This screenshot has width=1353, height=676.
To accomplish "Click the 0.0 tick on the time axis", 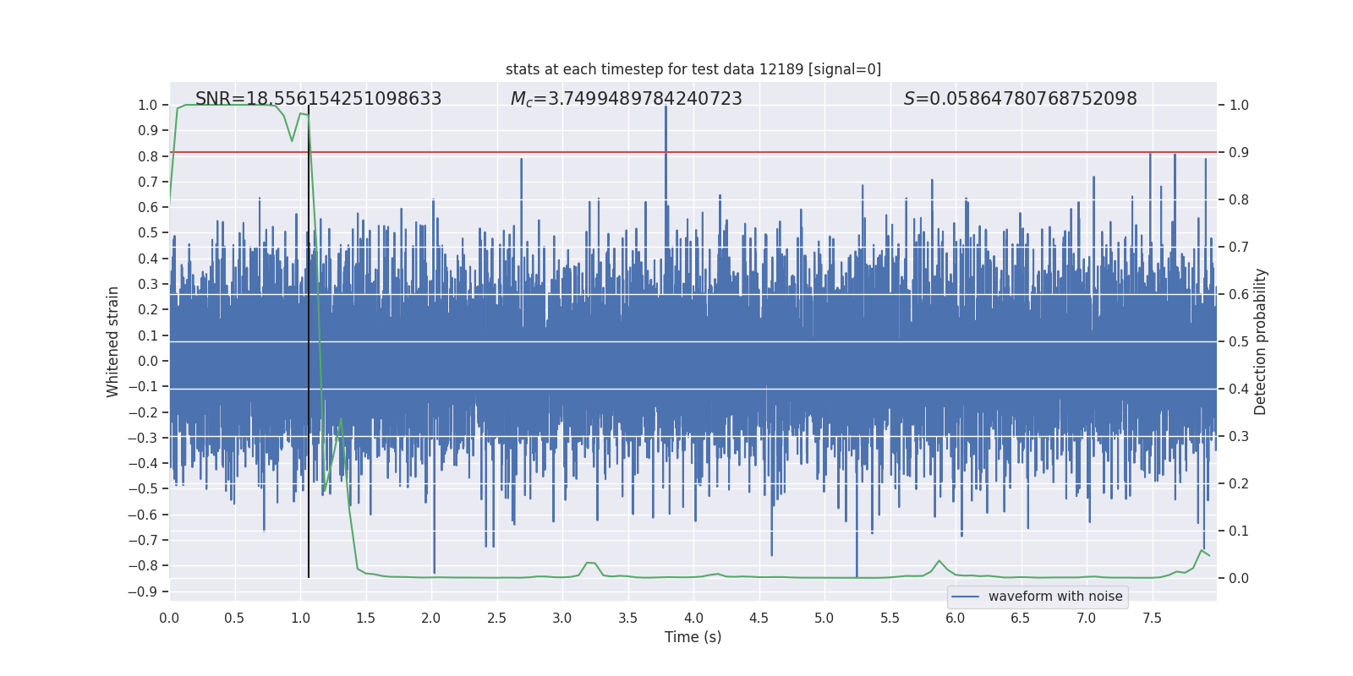I will coord(169,618).
